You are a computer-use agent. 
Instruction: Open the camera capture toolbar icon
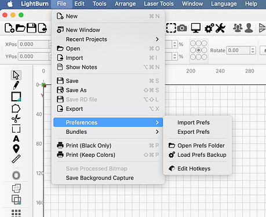point(182,28)
